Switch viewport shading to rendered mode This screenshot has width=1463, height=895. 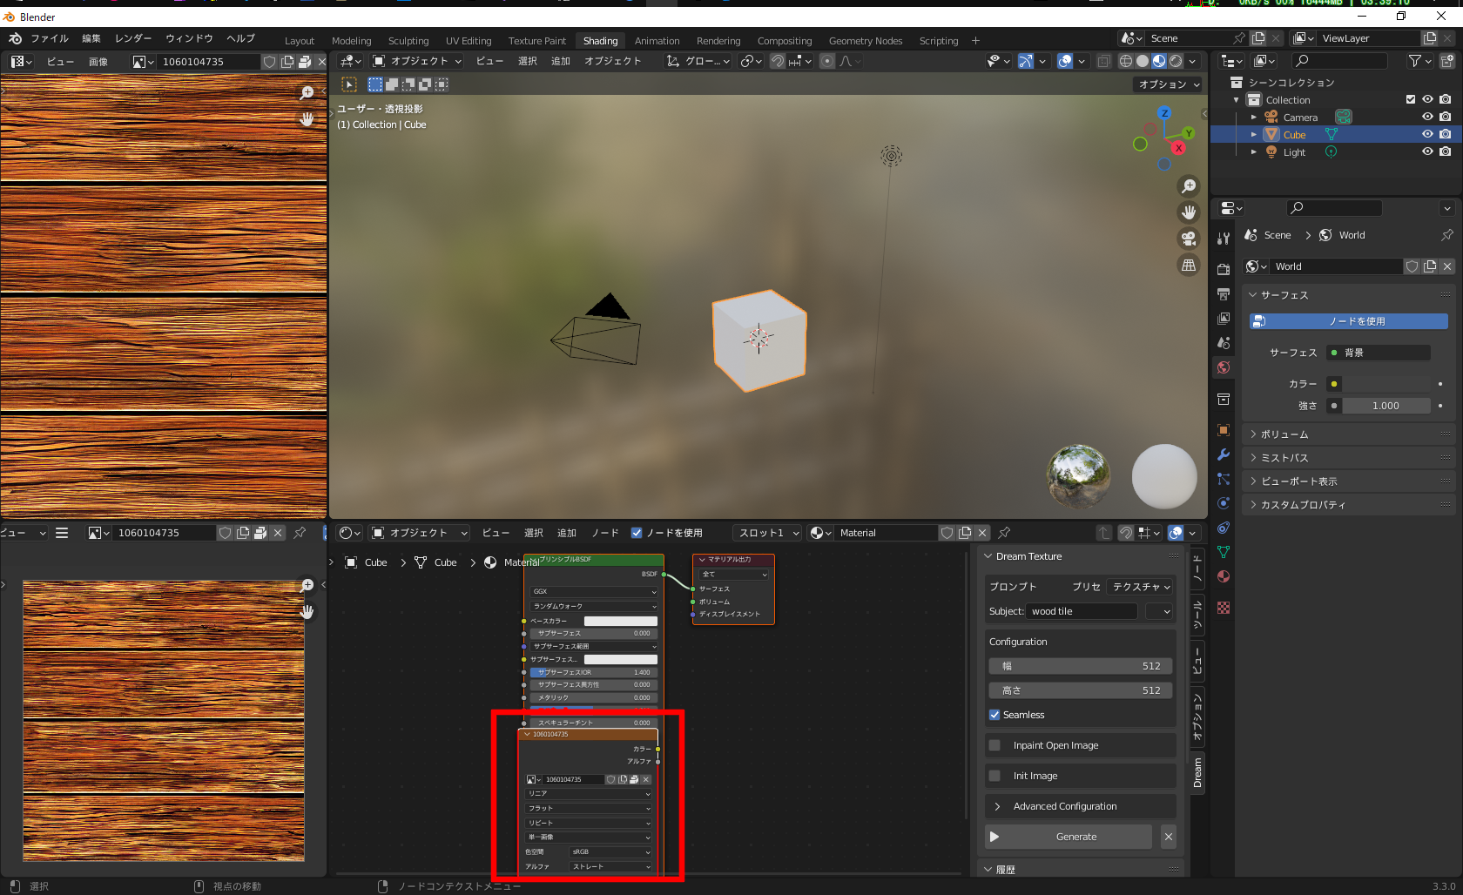[x=1176, y=61]
